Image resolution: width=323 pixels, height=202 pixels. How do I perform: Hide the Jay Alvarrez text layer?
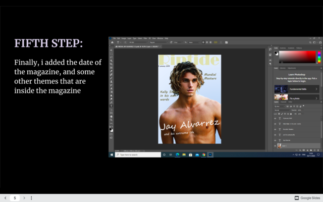[275, 140]
